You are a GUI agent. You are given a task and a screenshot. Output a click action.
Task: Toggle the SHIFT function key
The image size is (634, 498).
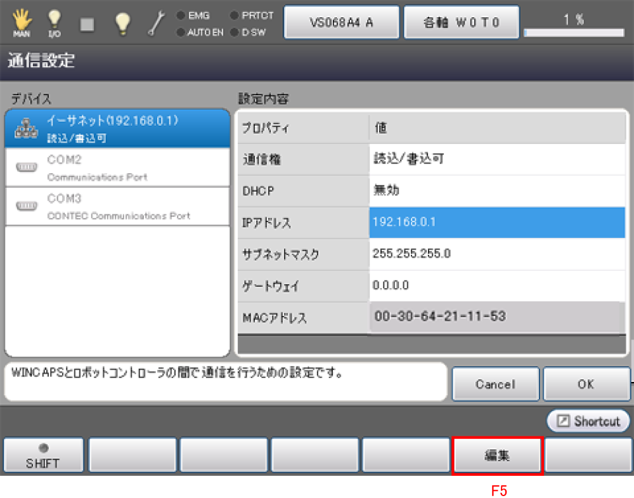pos(43,455)
